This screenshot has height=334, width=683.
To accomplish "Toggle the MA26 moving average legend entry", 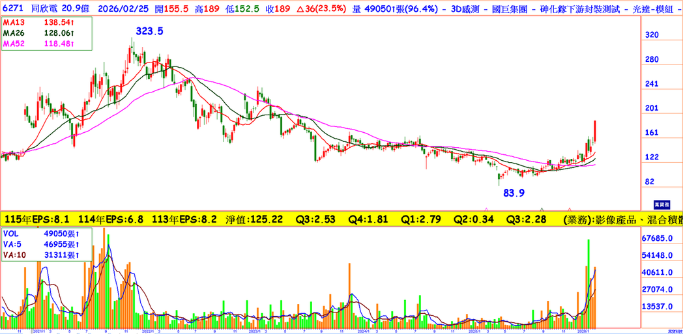I will point(39,33).
